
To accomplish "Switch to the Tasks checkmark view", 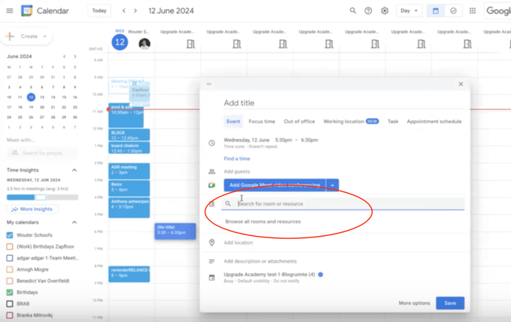I will click(453, 10).
